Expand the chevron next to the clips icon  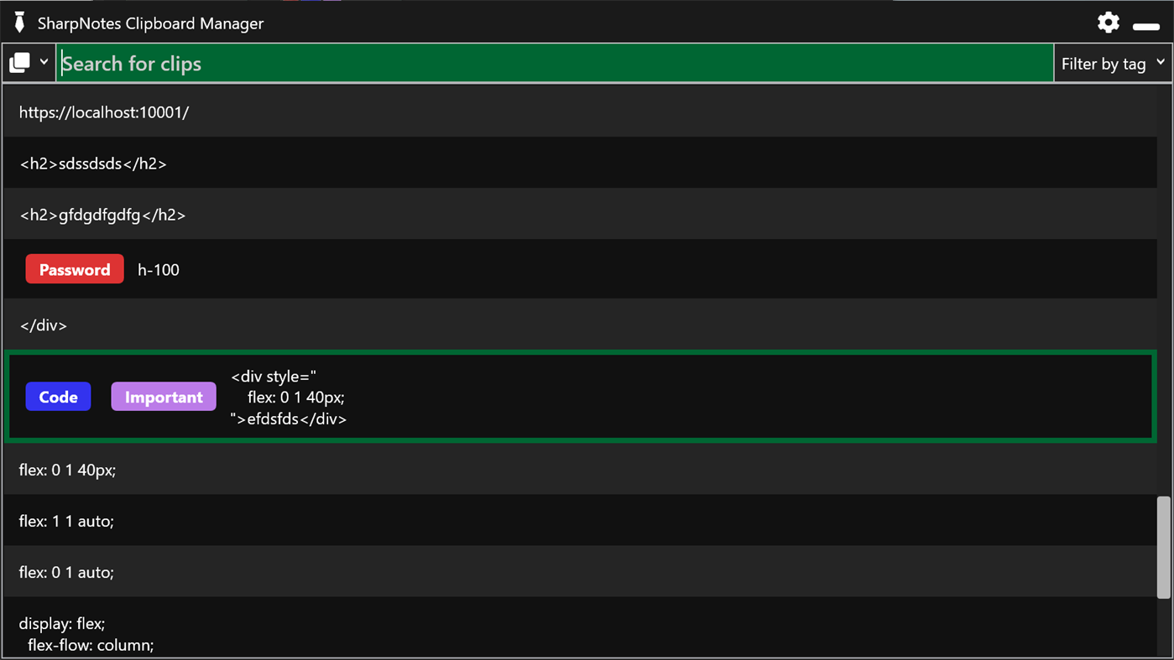click(44, 61)
